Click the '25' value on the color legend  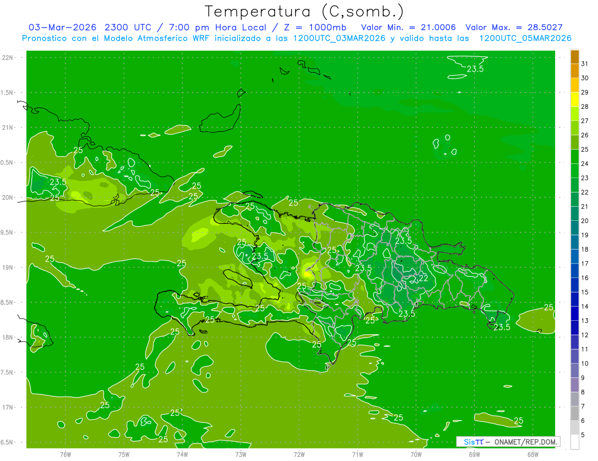point(585,149)
